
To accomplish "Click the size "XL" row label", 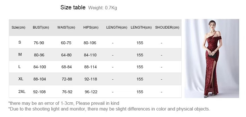I will pyautogui.click(x=21, y=79).
